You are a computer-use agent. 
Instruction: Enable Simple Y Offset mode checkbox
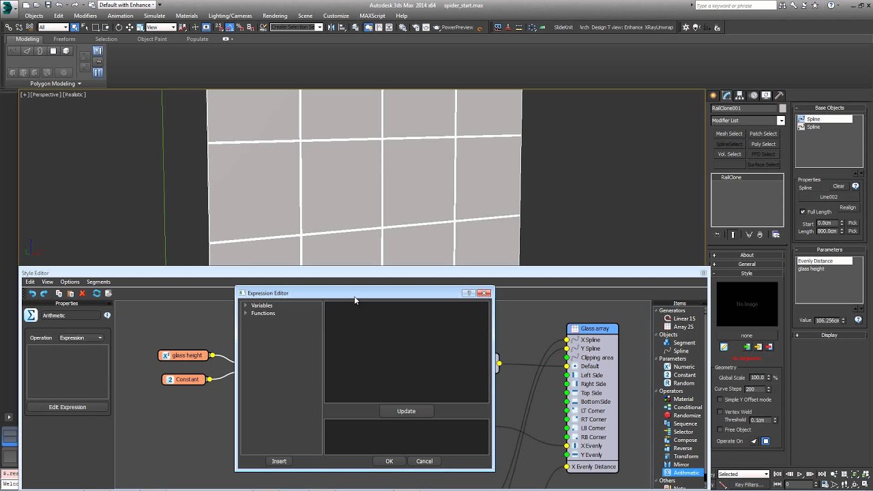coord(719,400)
